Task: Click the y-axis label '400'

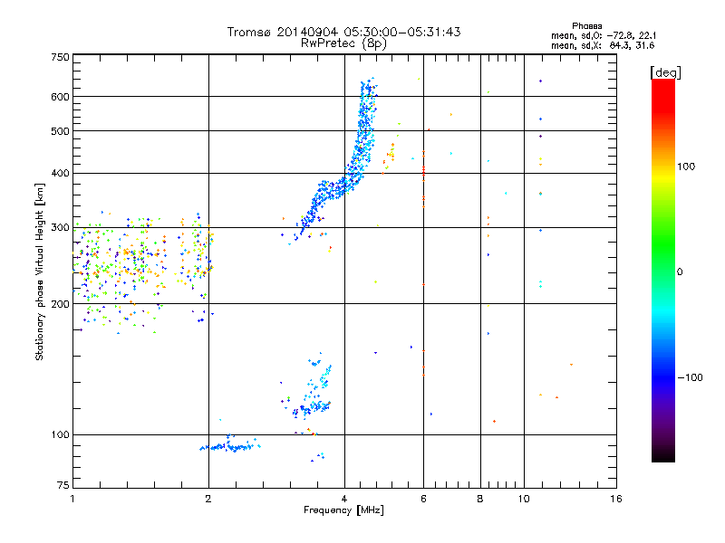Action: [60, 173]
